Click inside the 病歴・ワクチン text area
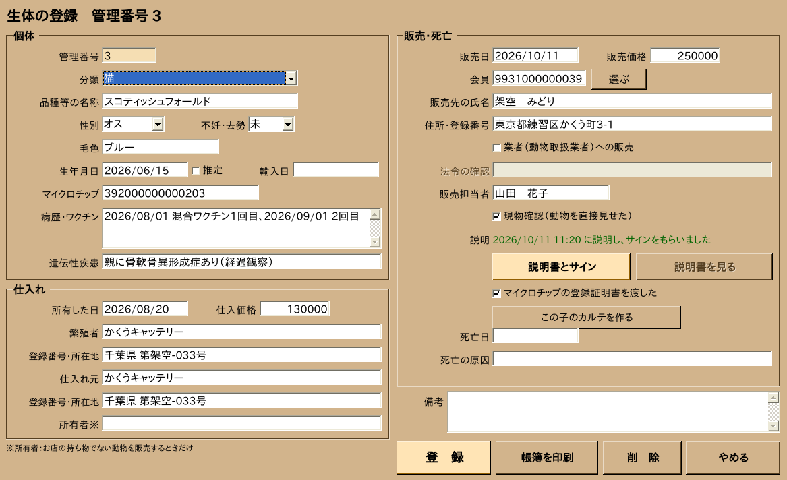The width and height of the screenshot is (787, 480). (236, 229)
